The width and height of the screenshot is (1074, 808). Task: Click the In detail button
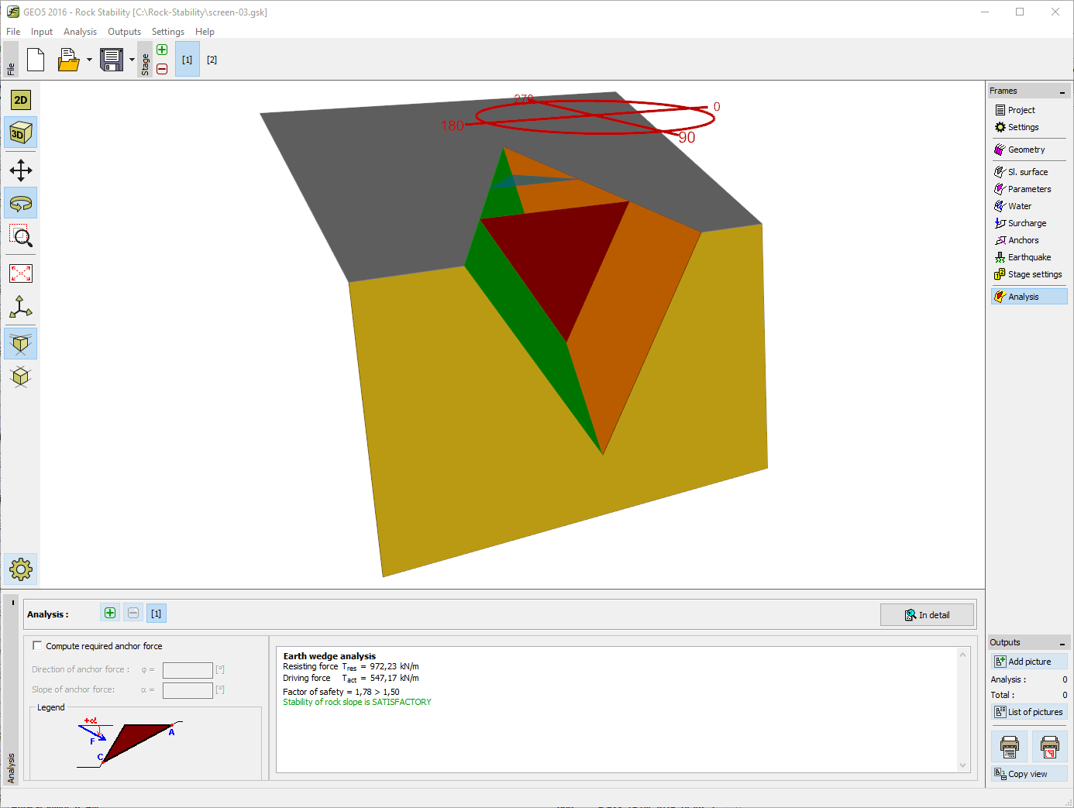coord(927,615)
